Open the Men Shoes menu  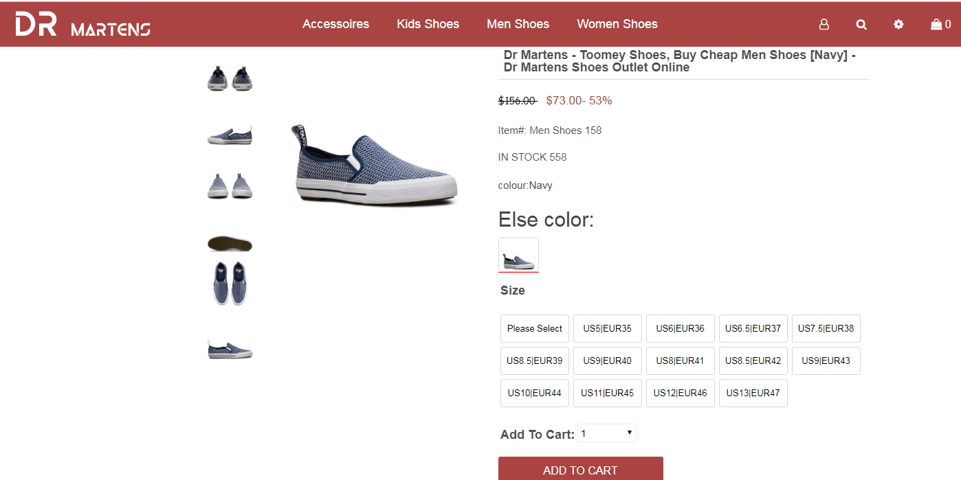coord(518,24)
